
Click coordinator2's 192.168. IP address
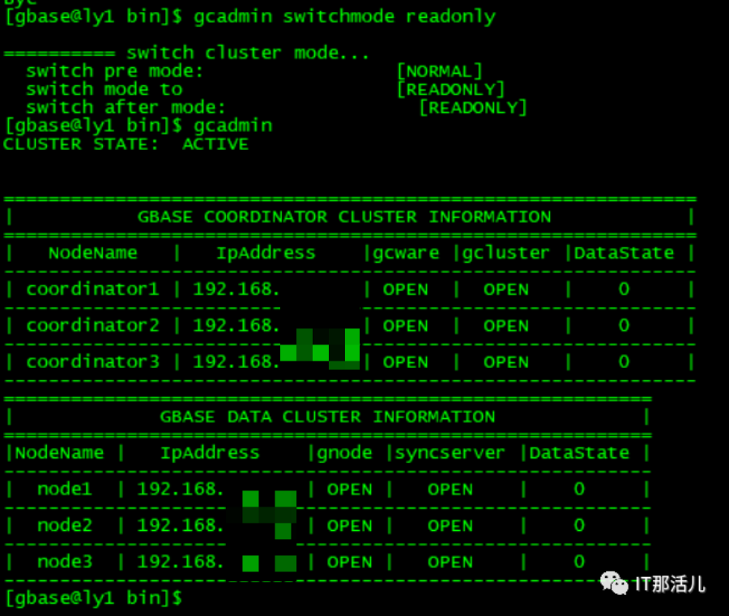point(237,326)
